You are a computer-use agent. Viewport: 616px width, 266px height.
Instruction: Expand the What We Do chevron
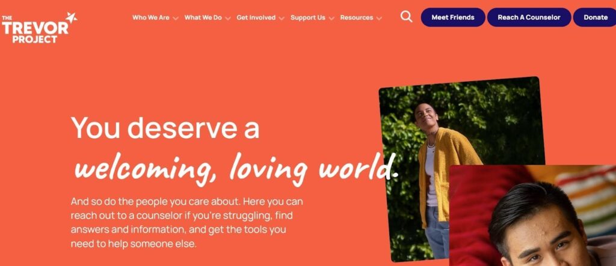pos(227,18)
